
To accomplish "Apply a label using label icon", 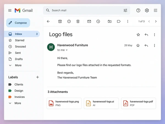I will click(x=119, y=21).
